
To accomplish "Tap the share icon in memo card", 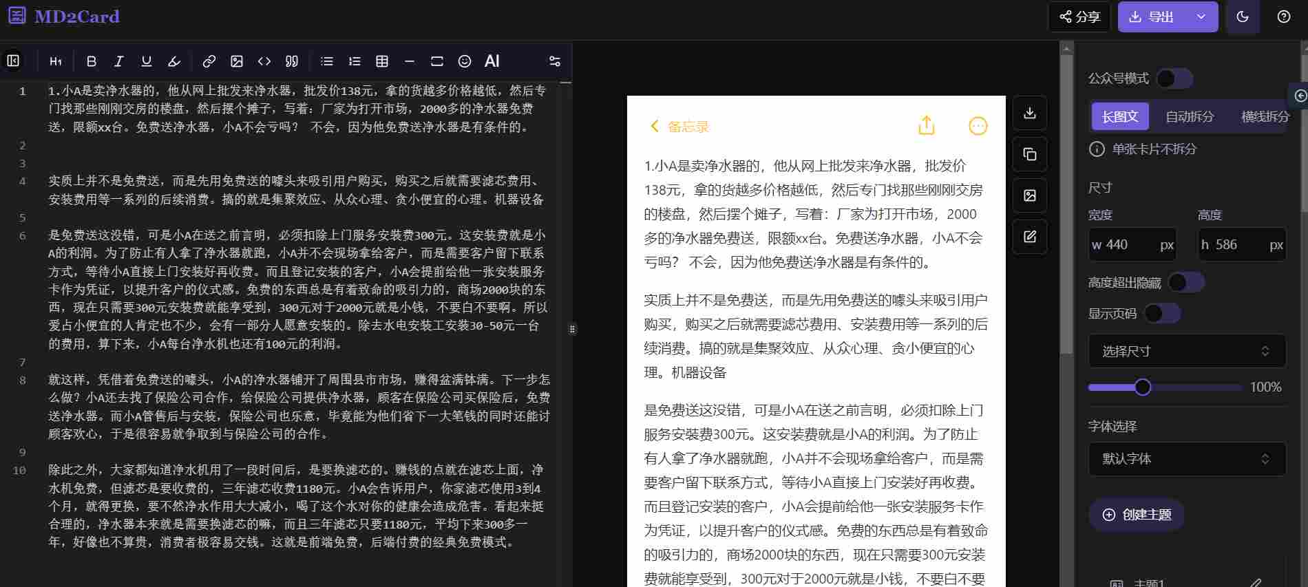I will [927, 125].
